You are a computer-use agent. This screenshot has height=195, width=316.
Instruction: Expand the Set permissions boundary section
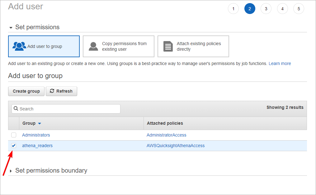(x=12, y=171)
